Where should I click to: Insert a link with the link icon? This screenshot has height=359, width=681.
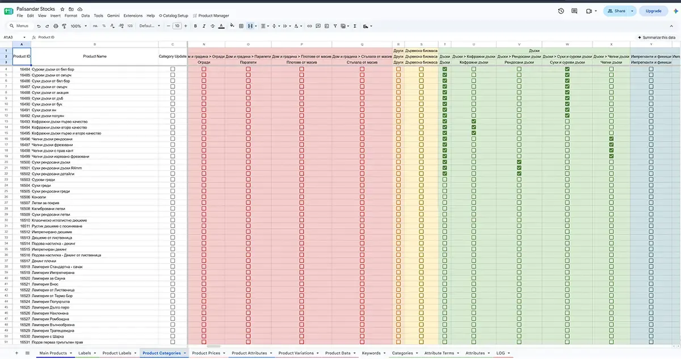pyautogui.click(x=309, y=26)
